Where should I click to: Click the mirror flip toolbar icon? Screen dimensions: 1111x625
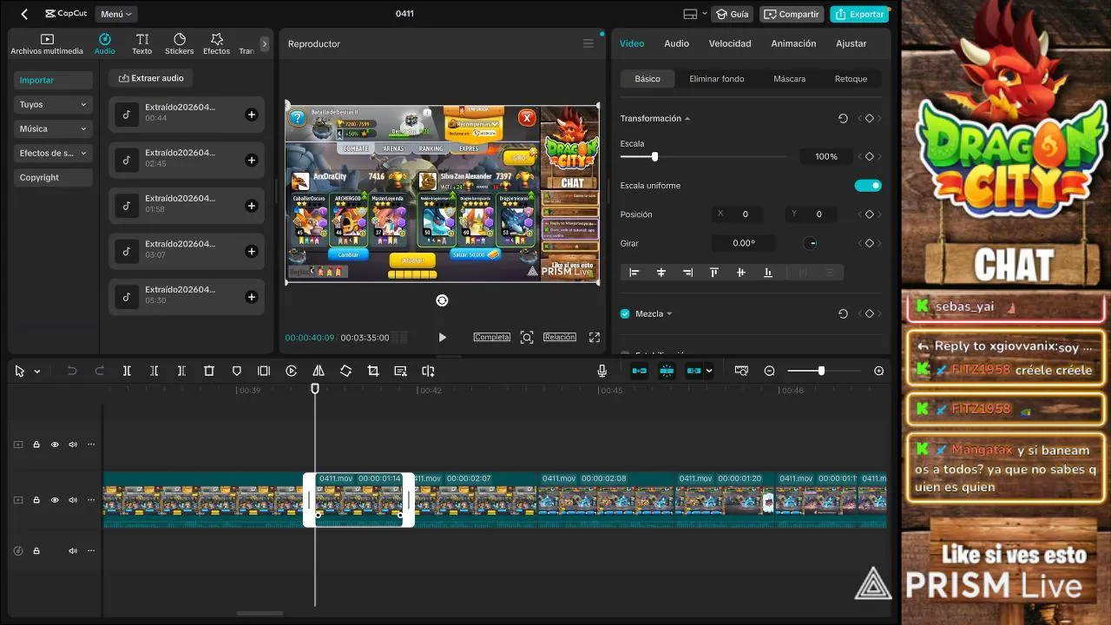pos(319,371)
